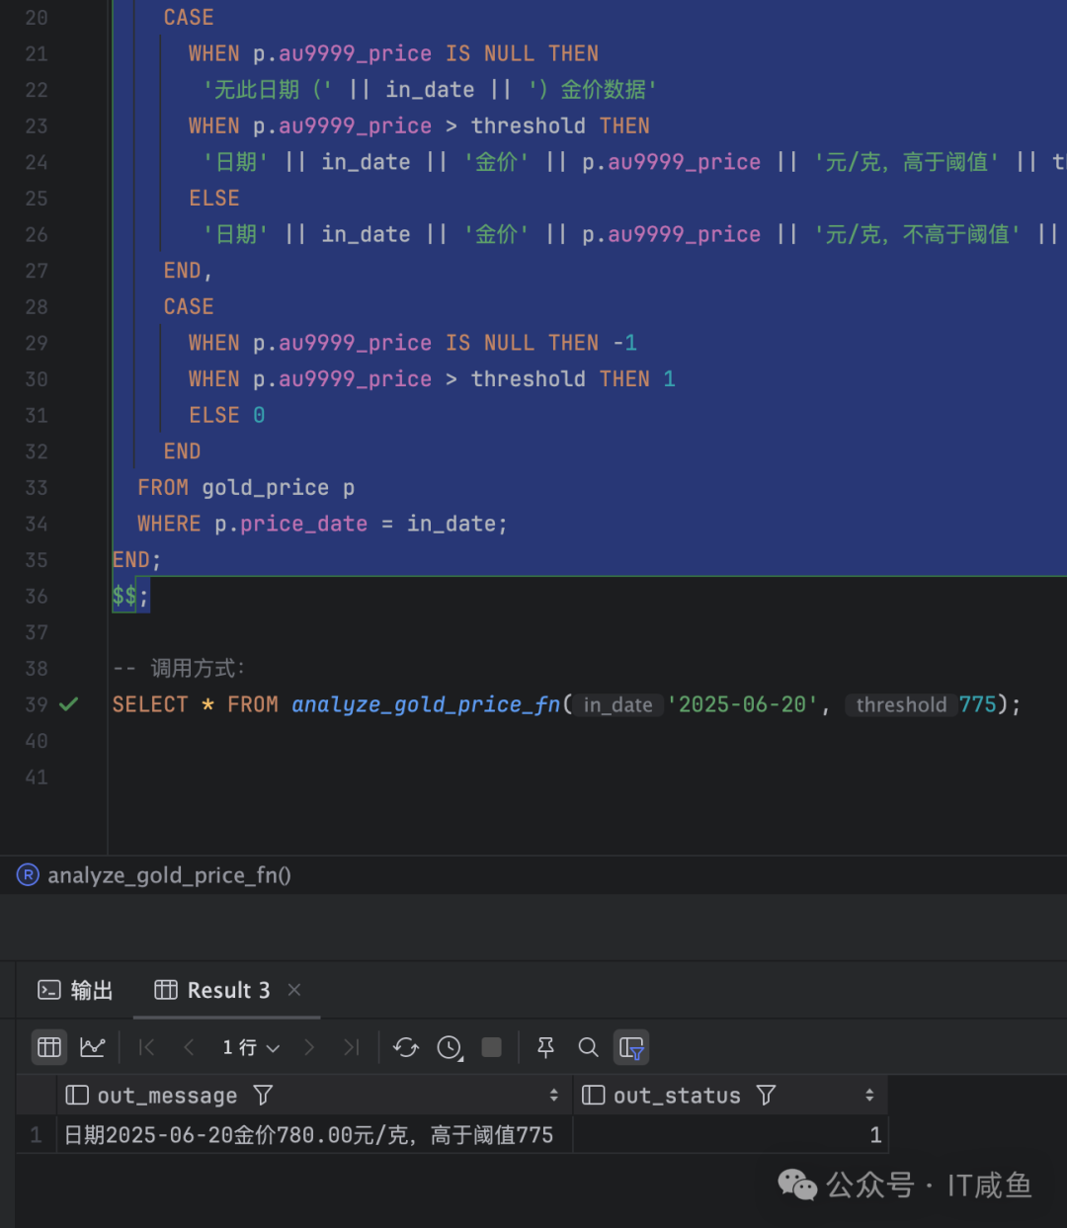Click the '$$;' closing delimiter
Image resolution: width=1067 pixels, height=1228 pixels.
tap(130, 596)
